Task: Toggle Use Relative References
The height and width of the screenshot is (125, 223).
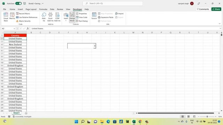Action: tap(26, 17)
